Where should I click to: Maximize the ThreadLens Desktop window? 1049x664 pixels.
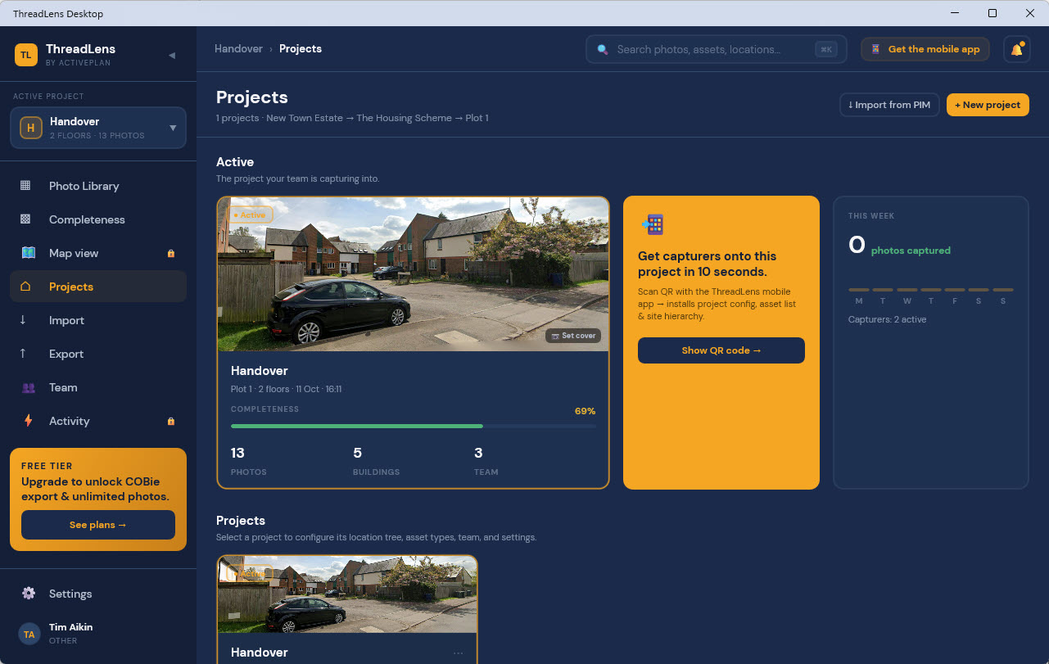pyautogui.click(x=992, y=13)
